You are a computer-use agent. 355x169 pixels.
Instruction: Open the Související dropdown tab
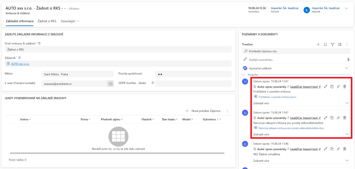(x=70, y=21)
